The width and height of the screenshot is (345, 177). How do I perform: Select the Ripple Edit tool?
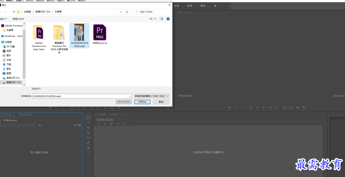88,128
